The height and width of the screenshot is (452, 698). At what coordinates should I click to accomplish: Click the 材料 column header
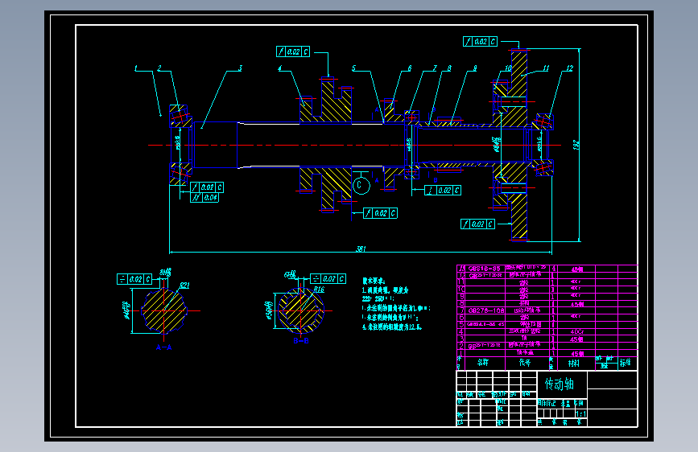(574, 363)
